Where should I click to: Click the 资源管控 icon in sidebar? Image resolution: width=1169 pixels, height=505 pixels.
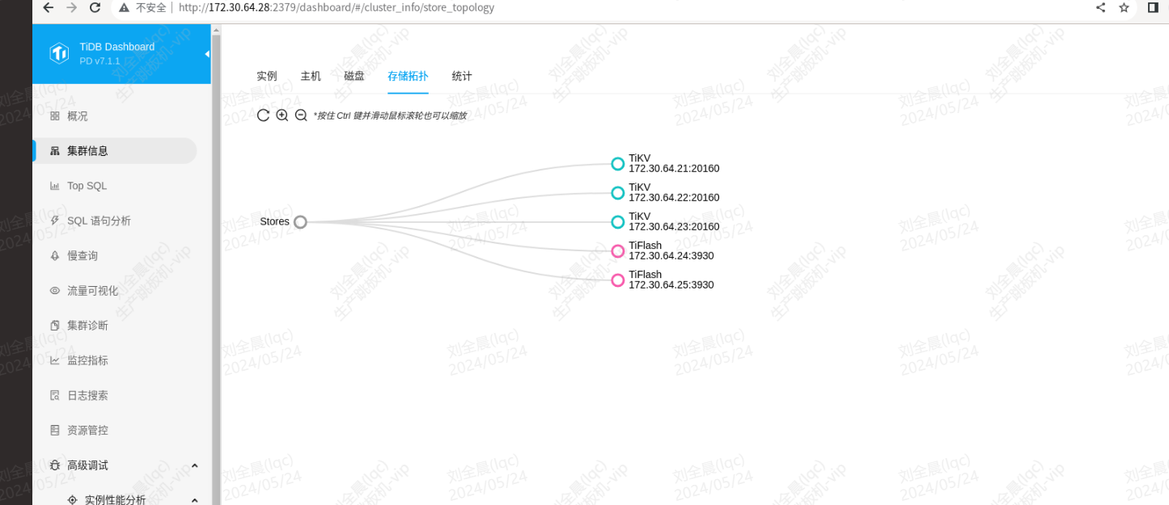pyautogui.click(x=55, y=430)
